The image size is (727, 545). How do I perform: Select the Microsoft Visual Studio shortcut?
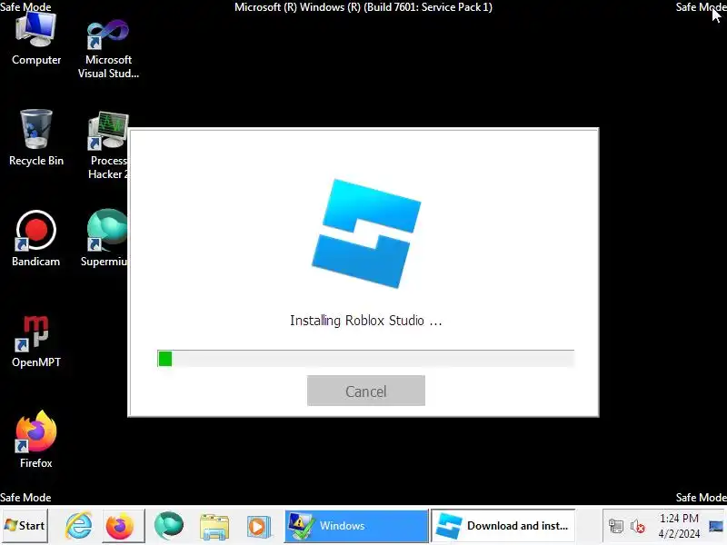pyautogui.click(x=108, y=48)
